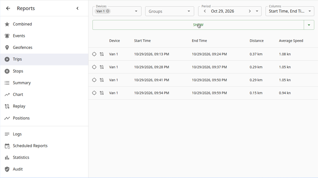Replay the trip starting 09:28 PM

102,67
